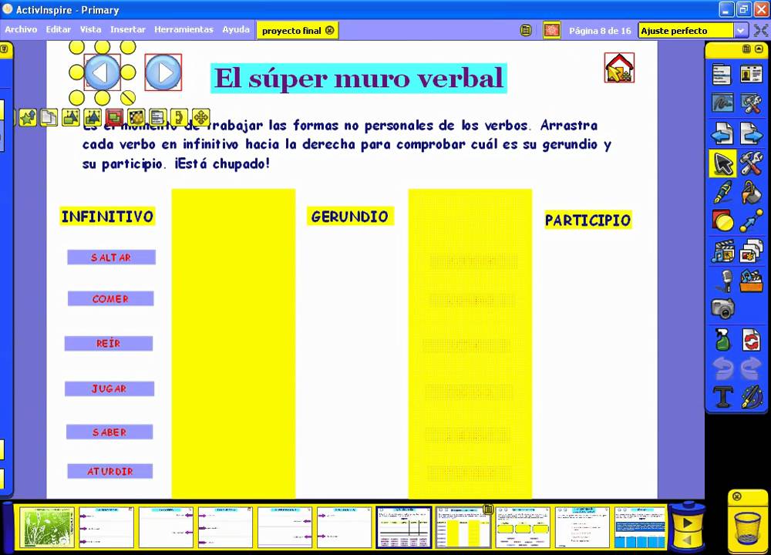The height and width of the screenshot is (555, 771).
Task: Open the property browser icon in edit toolbar
Action: [157, 117]
